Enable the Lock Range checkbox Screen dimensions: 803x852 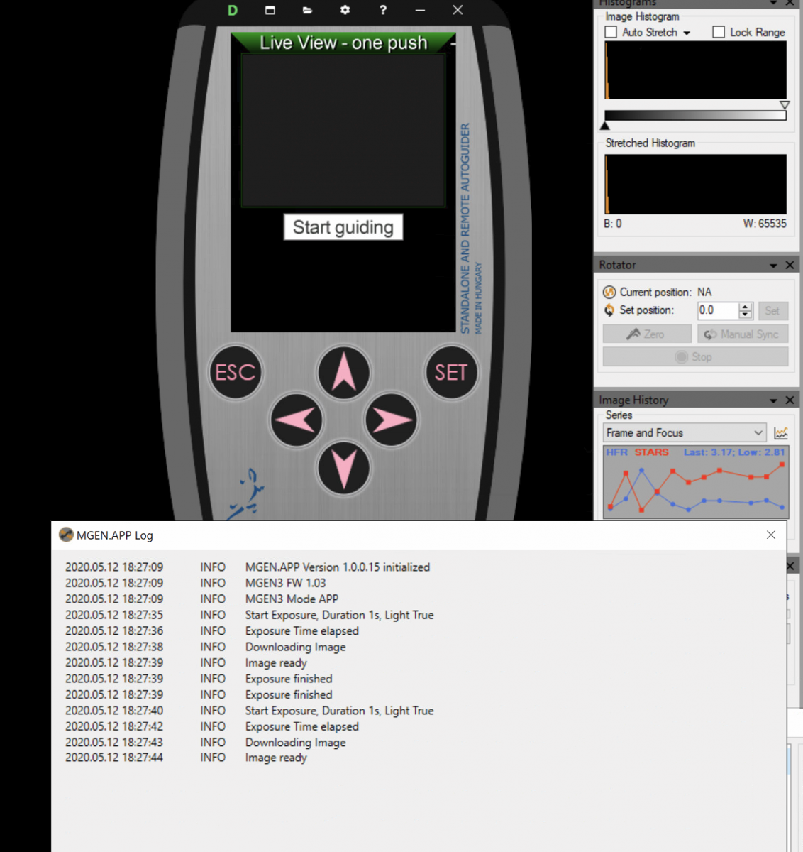point(719,32)
